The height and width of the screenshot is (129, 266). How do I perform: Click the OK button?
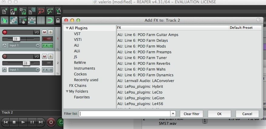pos(219,114)
